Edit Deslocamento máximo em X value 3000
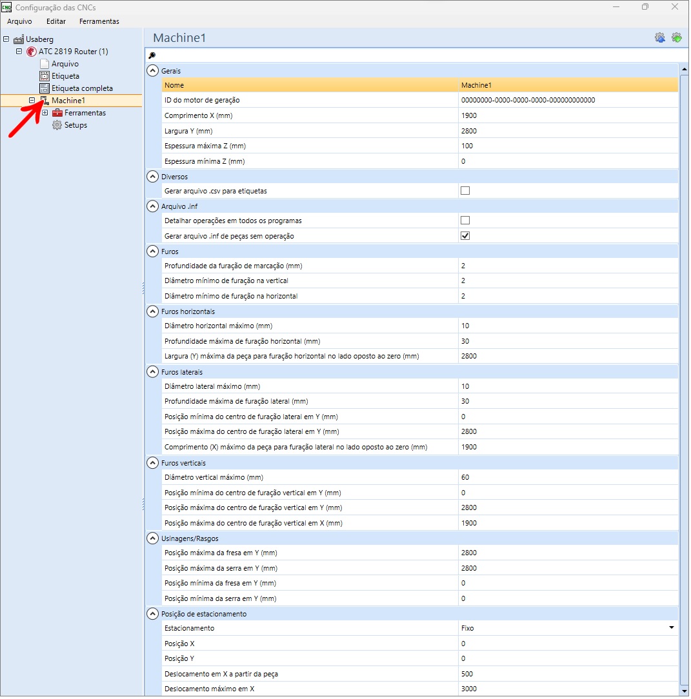The height and width of the screenshot is (699, 691). tap(570, 690)
